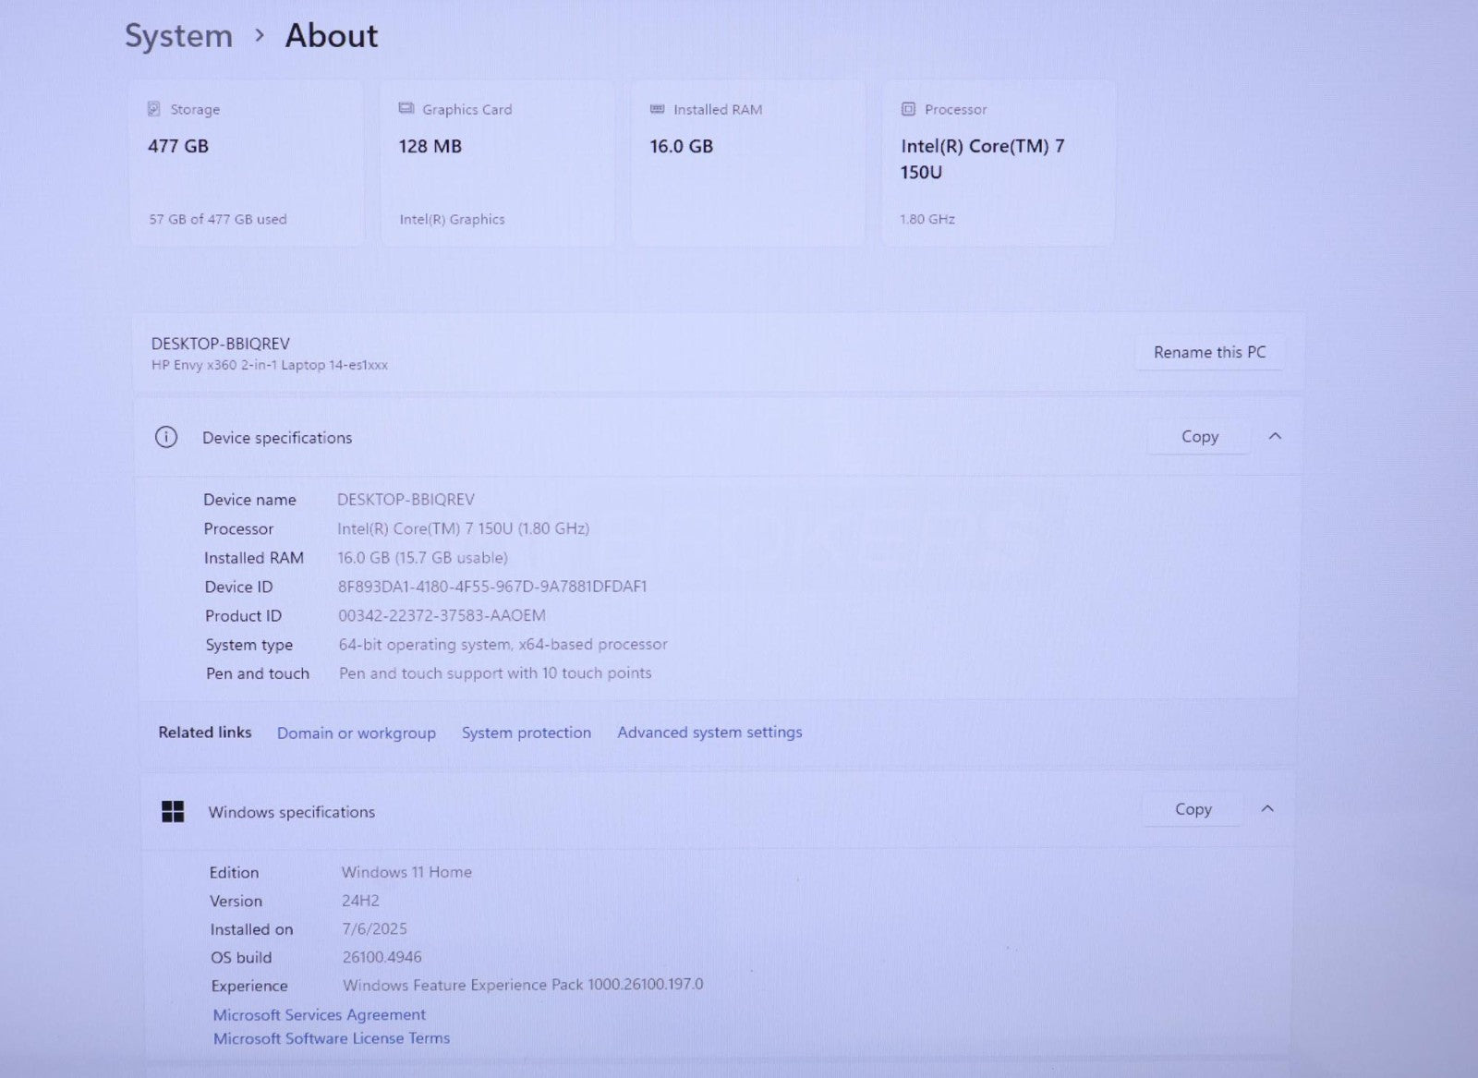Select the Intel Core 7 Processor card
Screen dimensions: 1478x1078
pyautogui.click(x=998, y=164)
